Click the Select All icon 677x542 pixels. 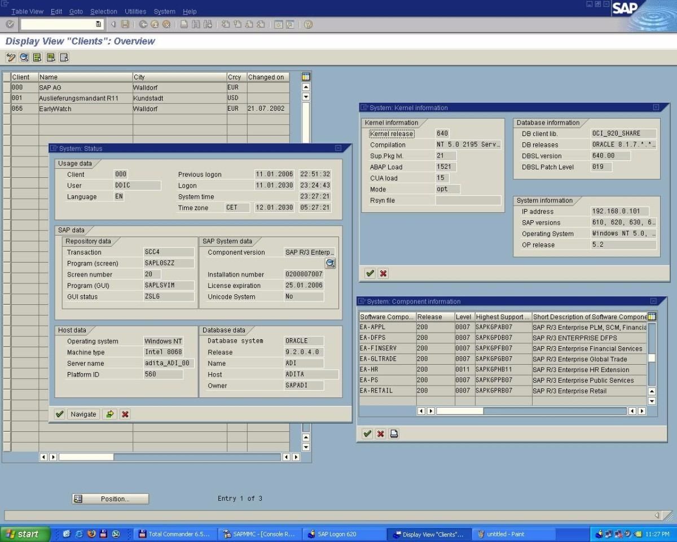tap(37, 57)
